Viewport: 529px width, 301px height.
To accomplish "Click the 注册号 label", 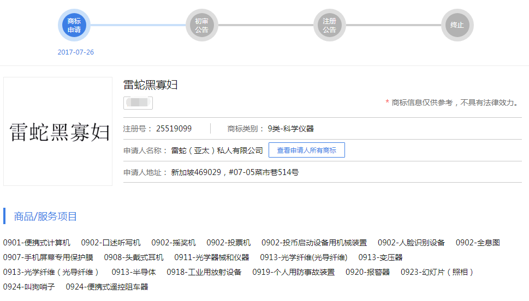I will pyautogui.click(x=137, y=129).
